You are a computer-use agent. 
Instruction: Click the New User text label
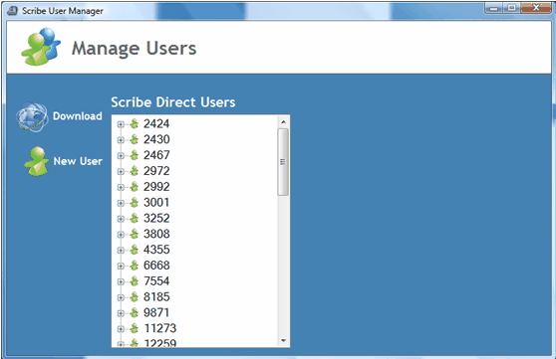[78, 161]
